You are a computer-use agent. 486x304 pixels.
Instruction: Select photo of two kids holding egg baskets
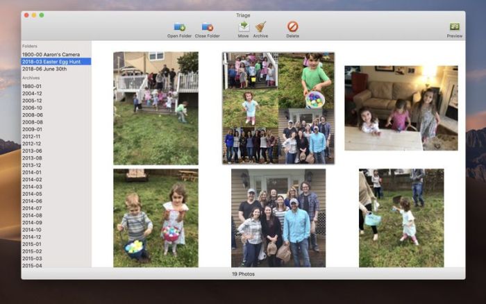tap(156, 218)
